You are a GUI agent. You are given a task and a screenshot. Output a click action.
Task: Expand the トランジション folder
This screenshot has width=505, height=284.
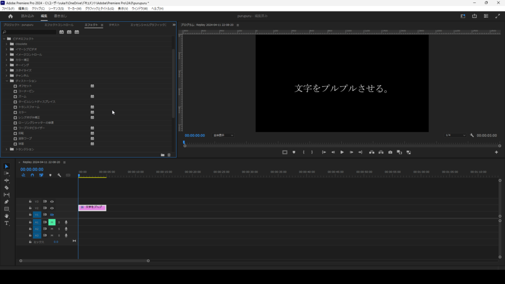click(7, 149)
